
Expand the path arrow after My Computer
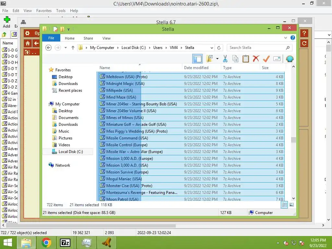click(118, 48)
